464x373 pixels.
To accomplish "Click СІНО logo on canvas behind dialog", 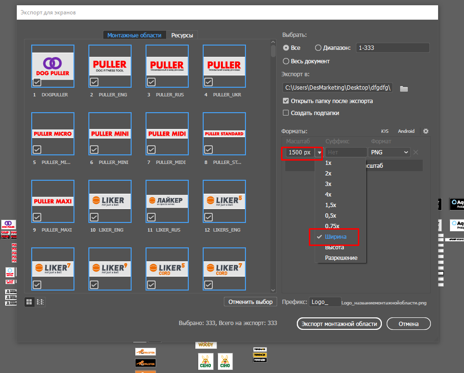I will coord(225,361).
